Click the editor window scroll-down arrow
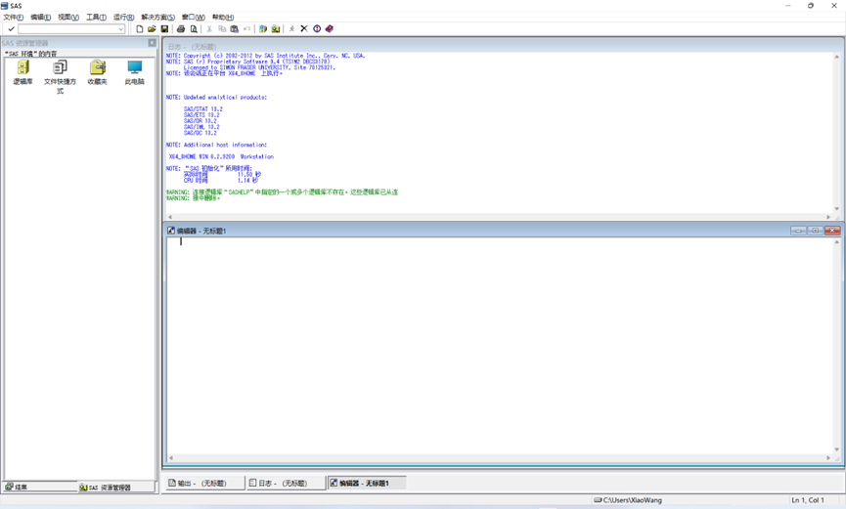This screenshot has height=509, width=846. (837, 449)
